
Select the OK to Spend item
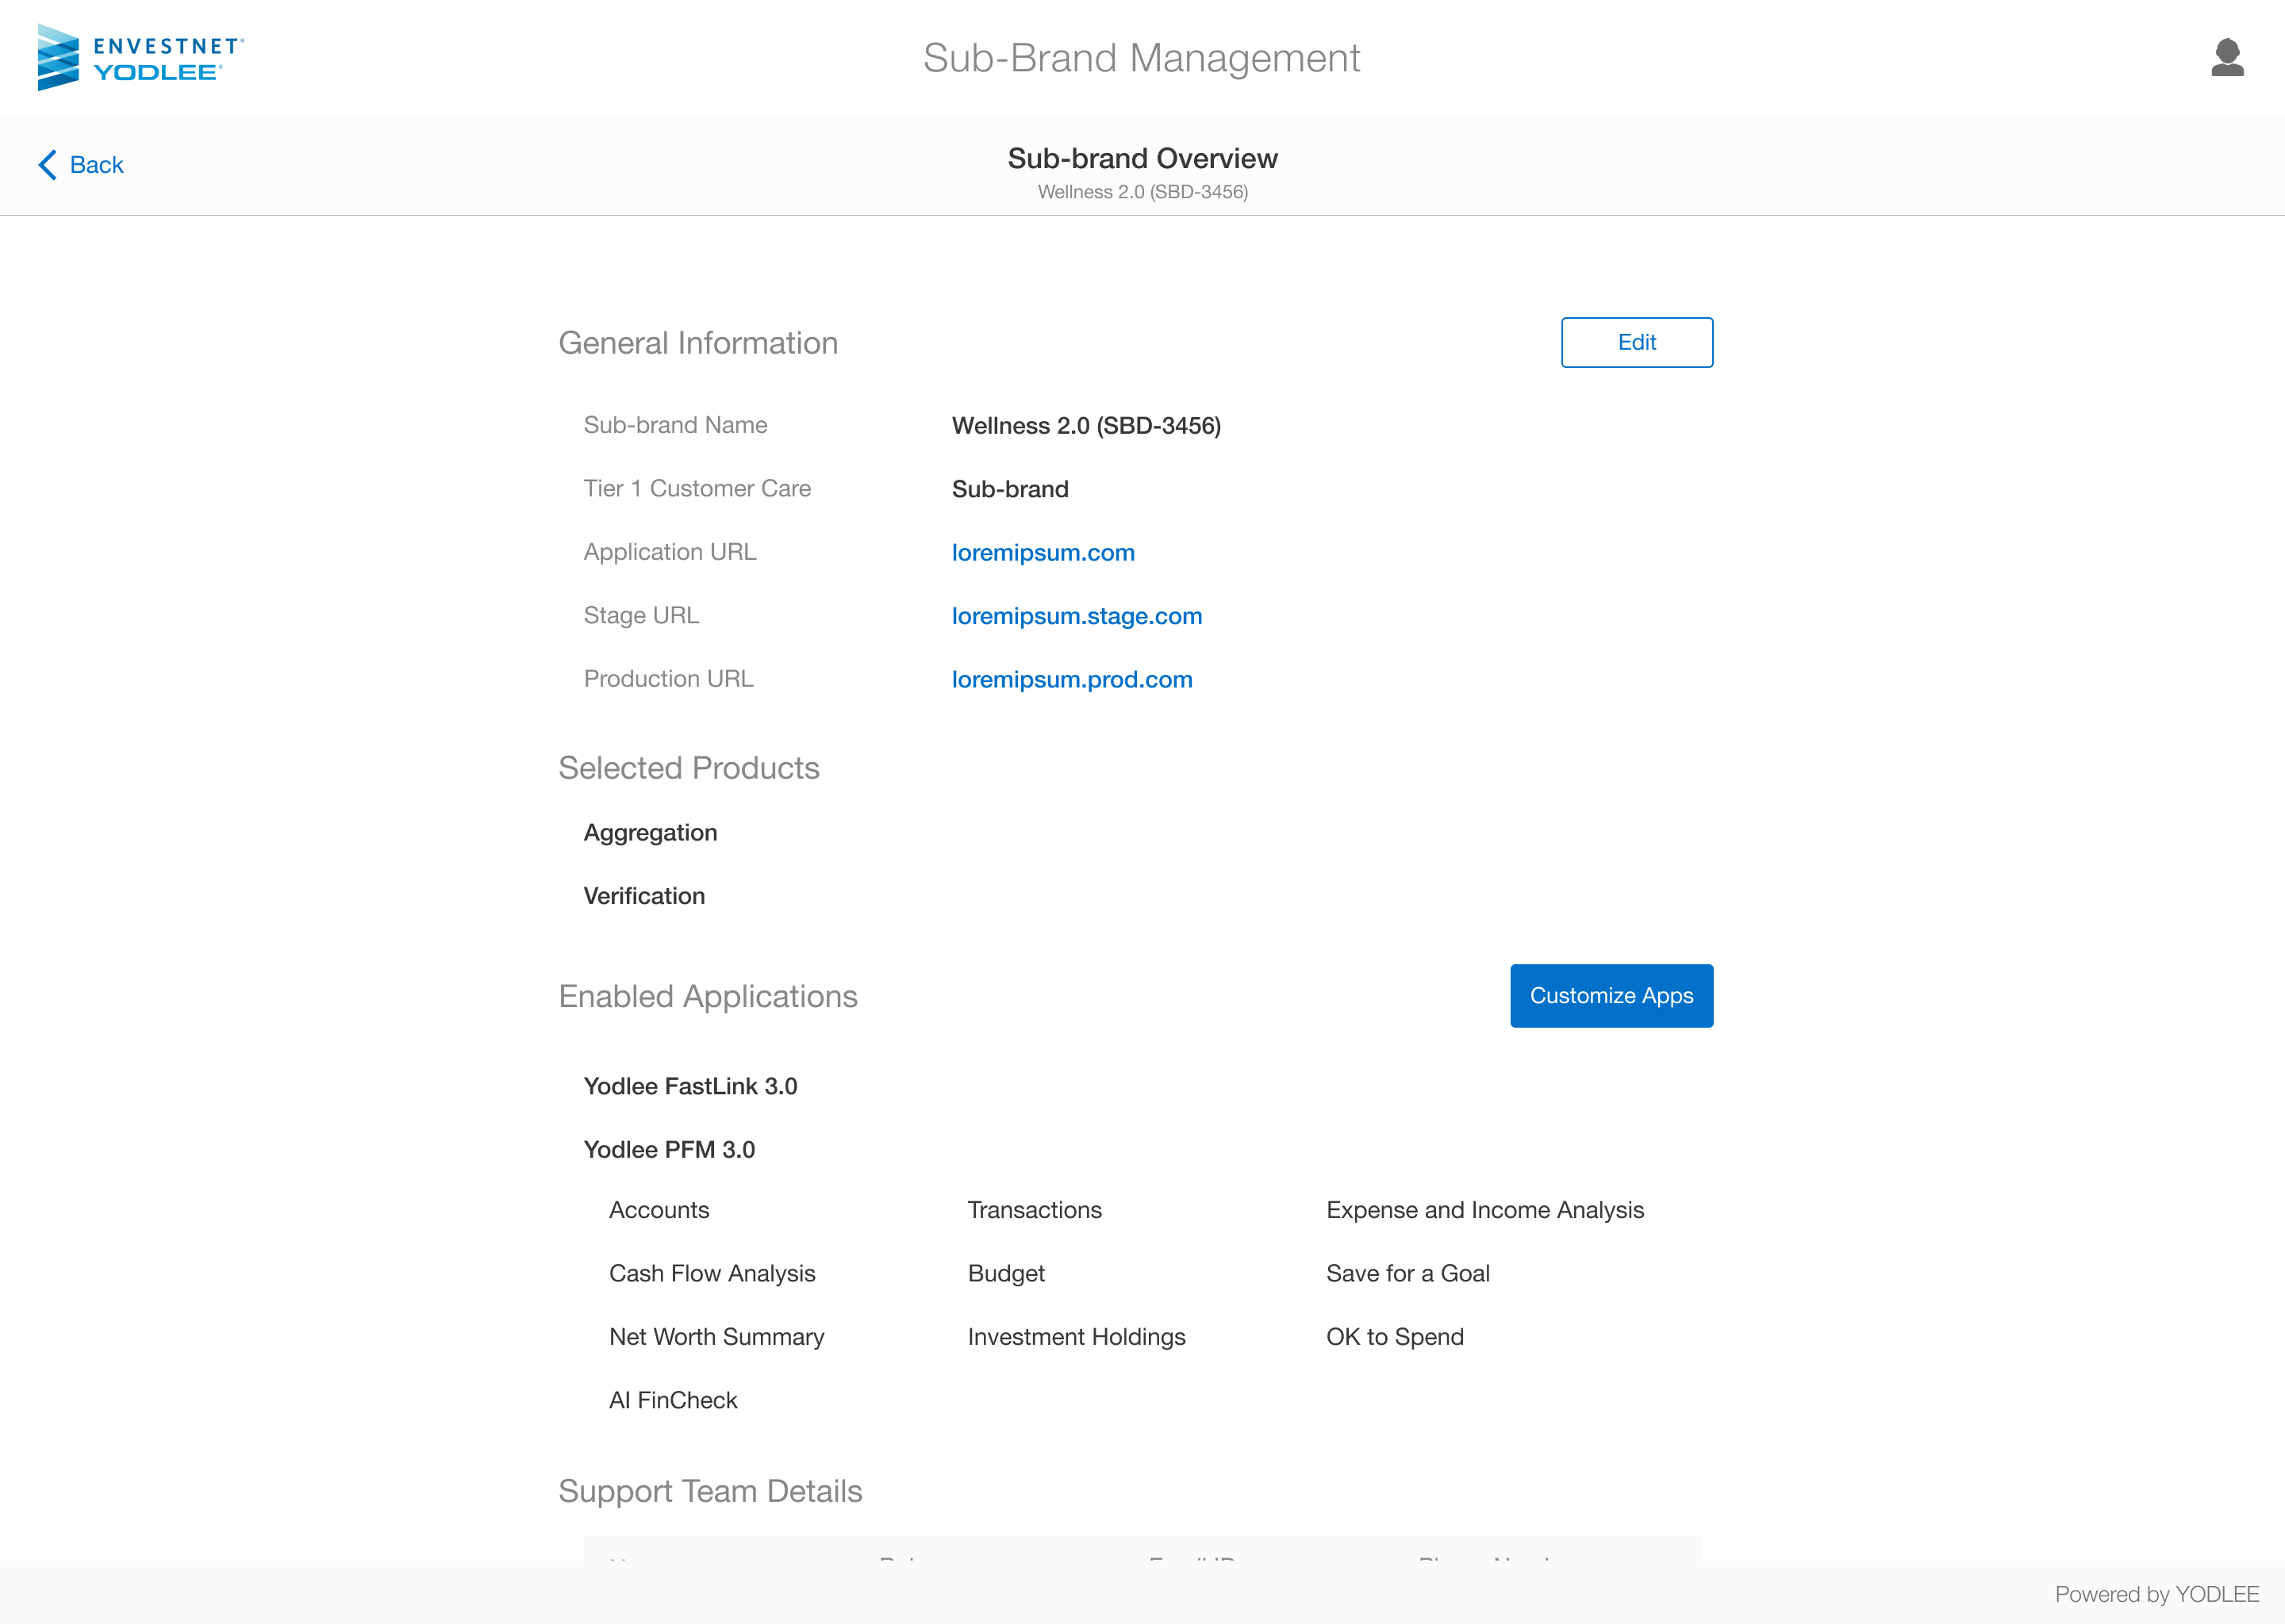pyautogui.click(x=1395, y=1337)
